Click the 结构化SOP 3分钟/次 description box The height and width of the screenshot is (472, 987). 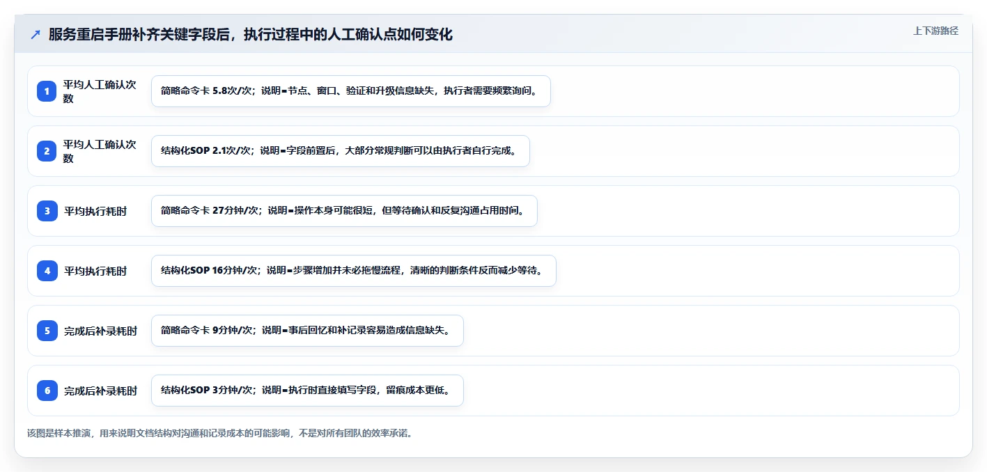tap(307, 391)
